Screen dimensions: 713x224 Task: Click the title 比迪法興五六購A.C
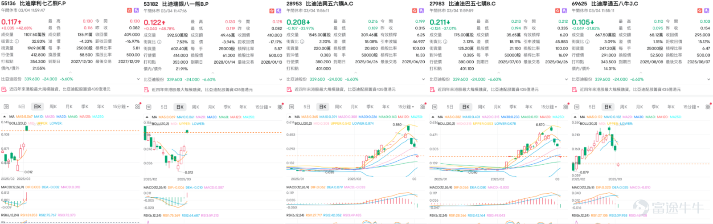coord(329,4)
